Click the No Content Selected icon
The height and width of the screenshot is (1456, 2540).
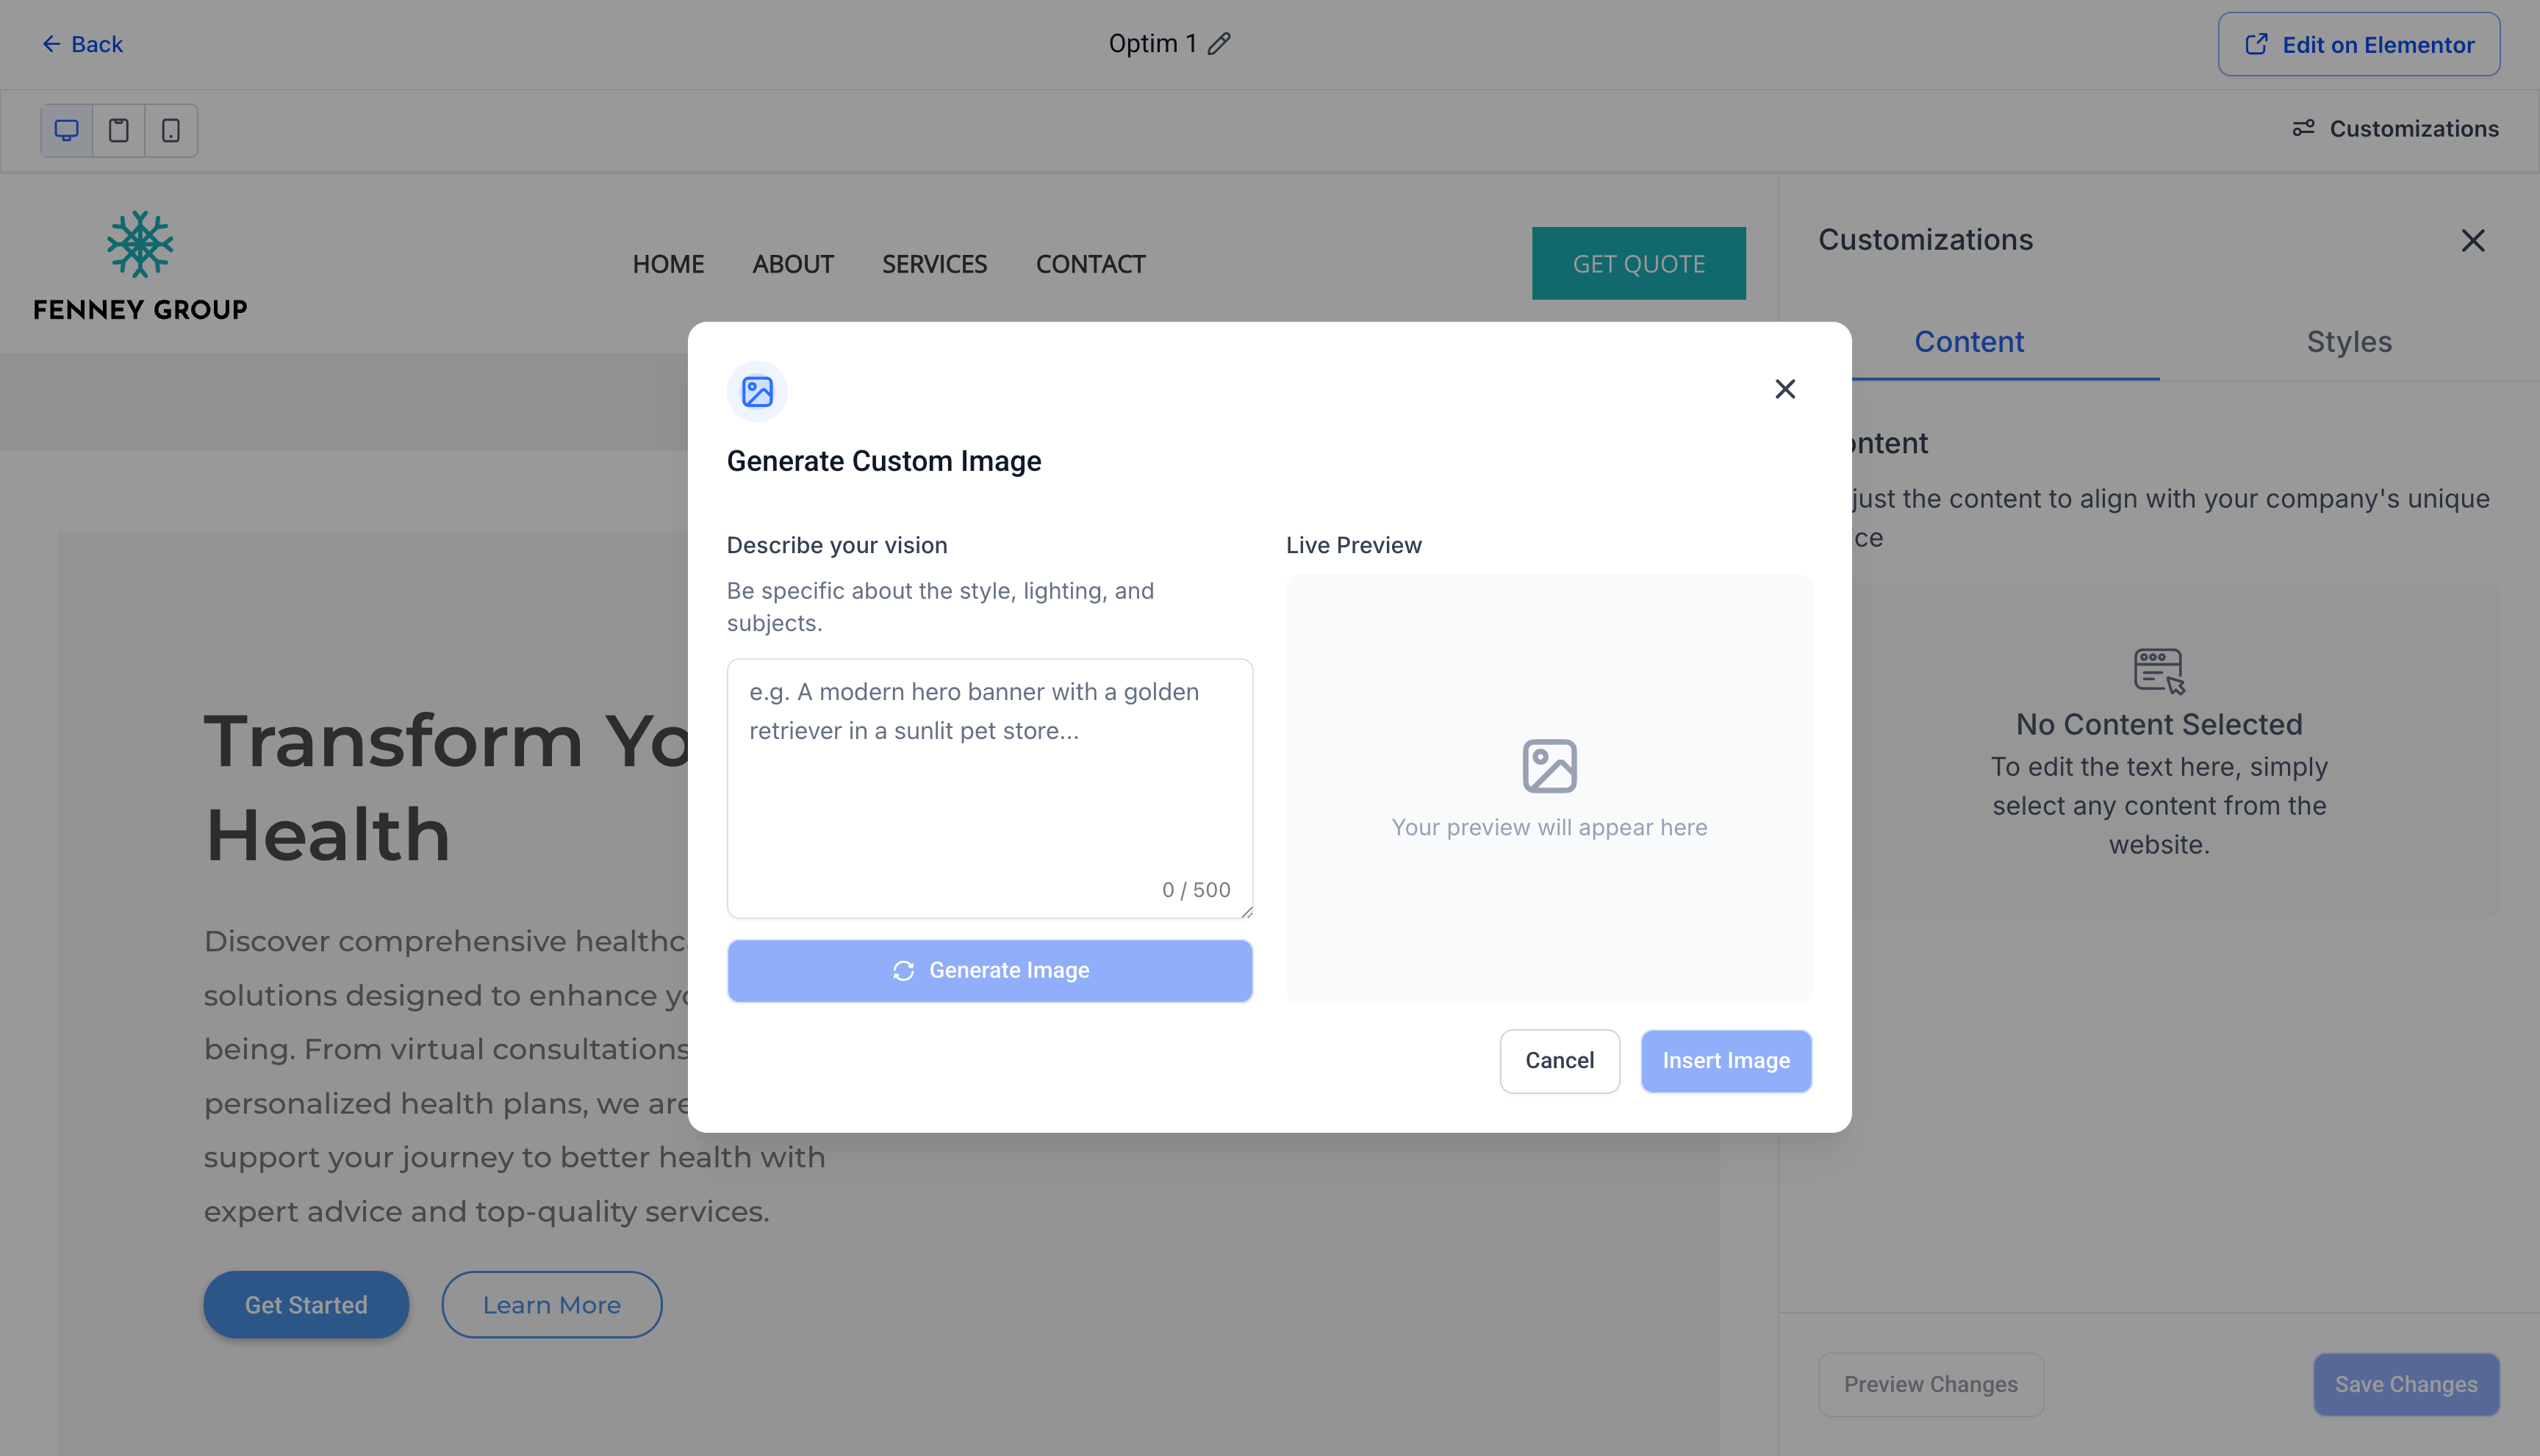(2159, 670)
